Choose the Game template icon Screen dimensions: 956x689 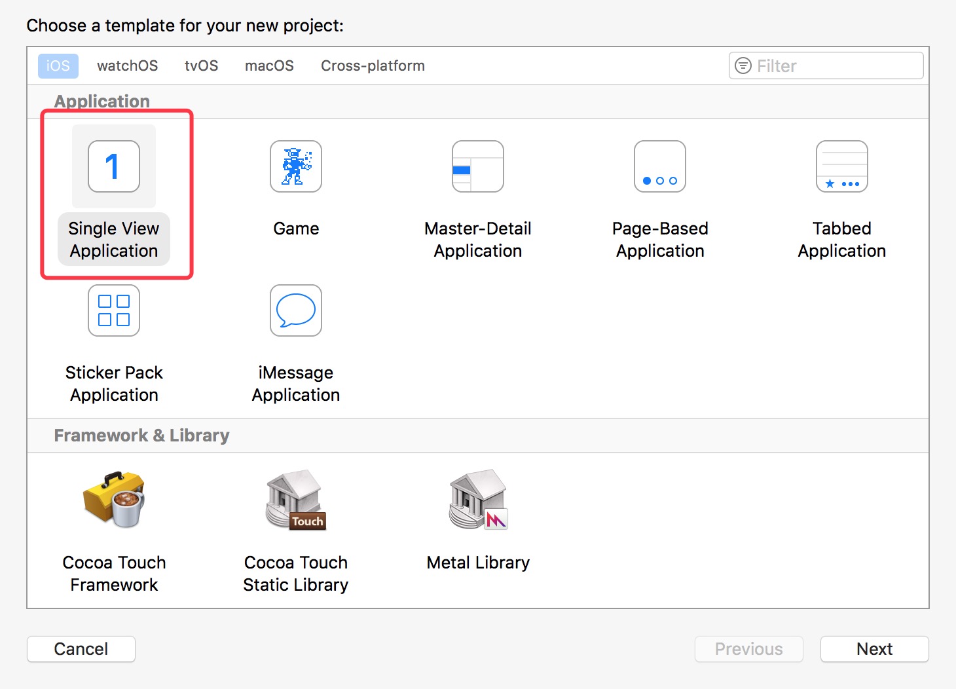tap(296, 166)
